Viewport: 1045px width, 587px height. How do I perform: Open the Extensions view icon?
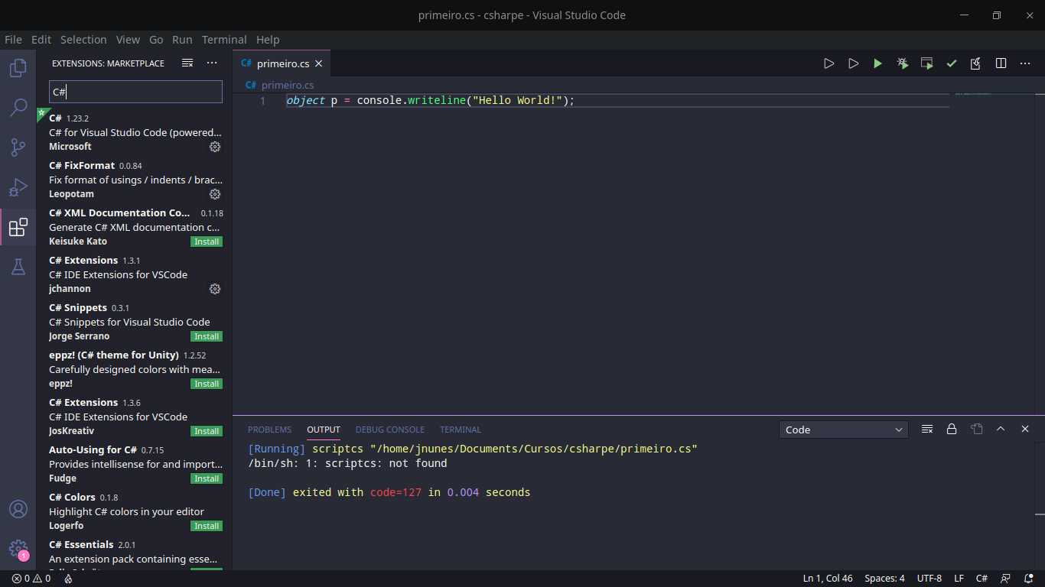pos(18,227)
